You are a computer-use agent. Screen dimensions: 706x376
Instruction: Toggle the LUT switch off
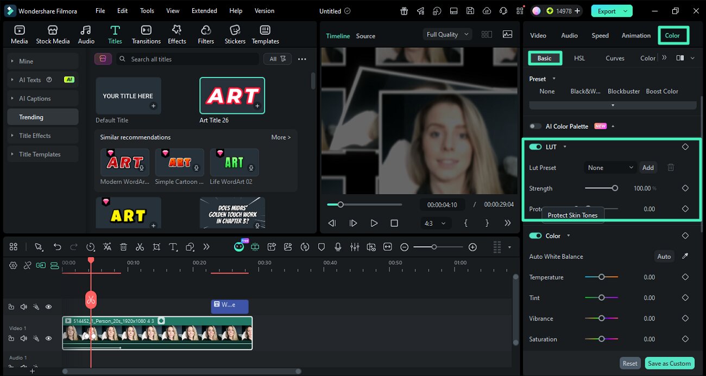(x=535, y=147)
